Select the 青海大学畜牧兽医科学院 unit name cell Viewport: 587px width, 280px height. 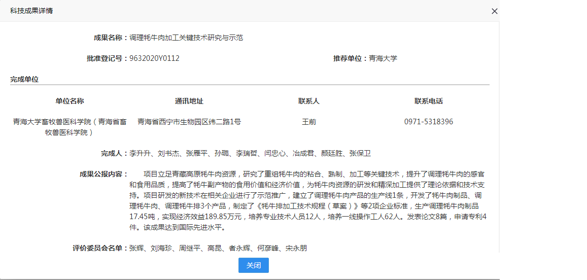tap(70, 127)
